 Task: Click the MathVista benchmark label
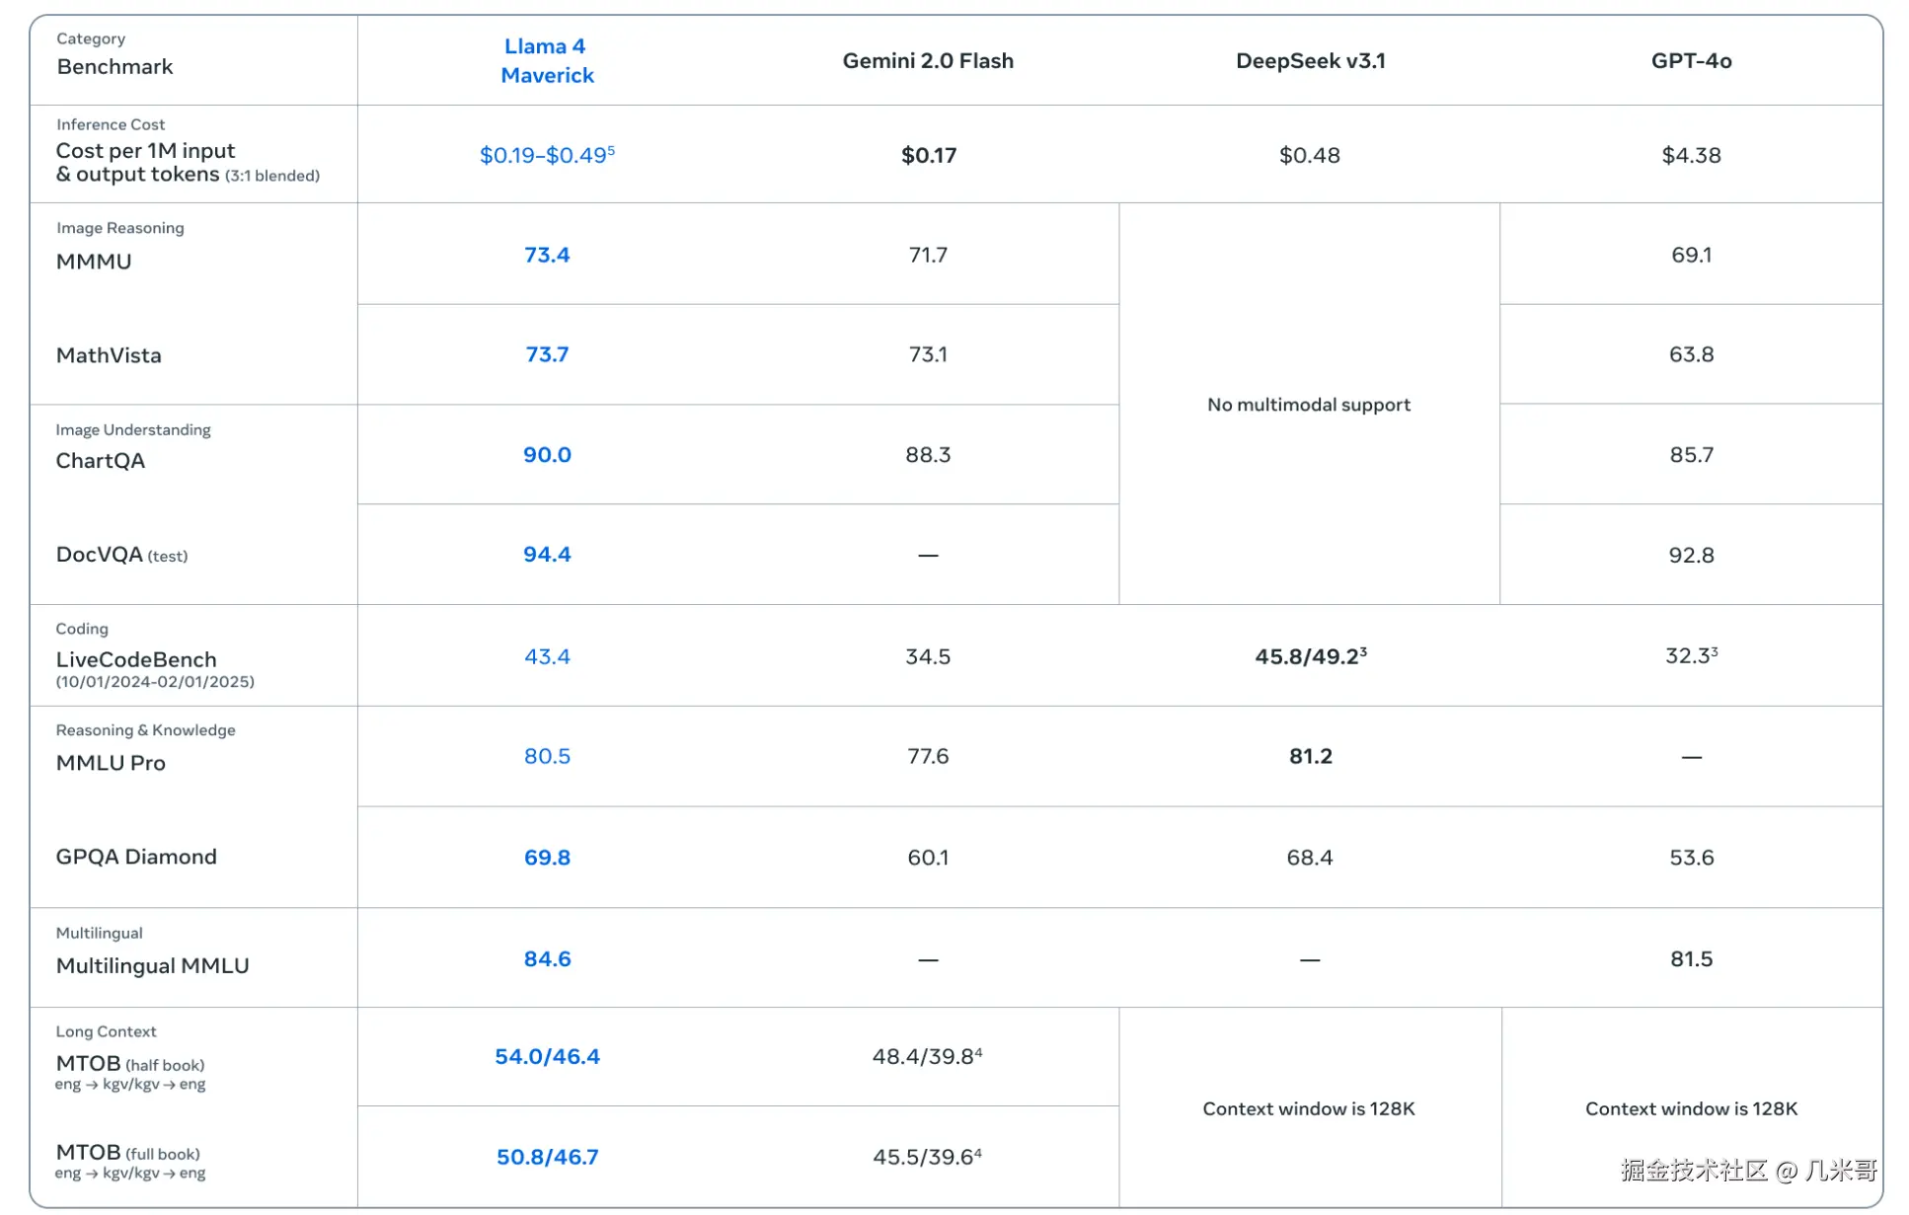(x=109, y=355)
